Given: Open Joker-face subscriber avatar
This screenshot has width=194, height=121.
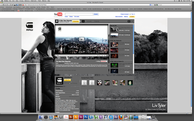Looking at the screenshot, I should pos(99,83).
